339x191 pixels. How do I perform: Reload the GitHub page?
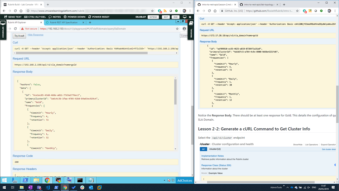pos(209,11)
